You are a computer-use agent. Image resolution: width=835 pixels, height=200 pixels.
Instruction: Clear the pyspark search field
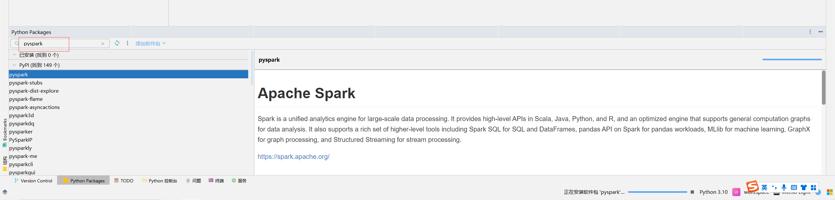[x=103, y=44]
